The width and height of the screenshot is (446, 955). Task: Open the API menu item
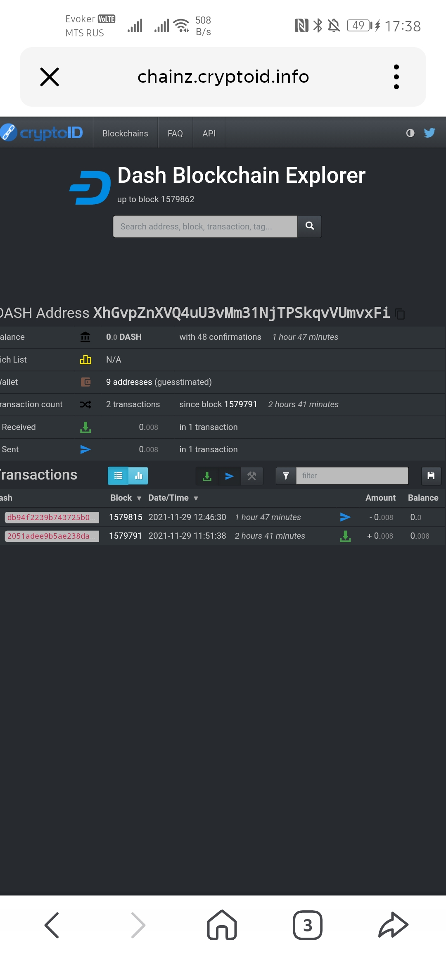pyautogui.click(x=209, y=134)
